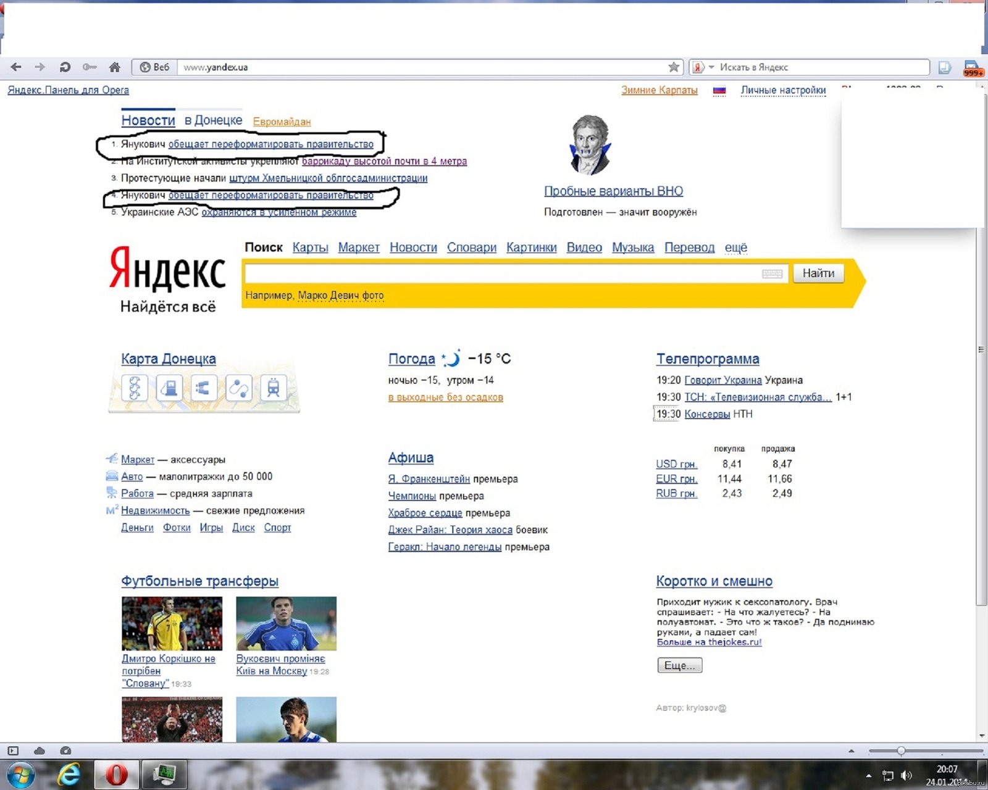Click the Маркет icon in services list
This screenshot has width=988, height=790.
click(112, 459)
